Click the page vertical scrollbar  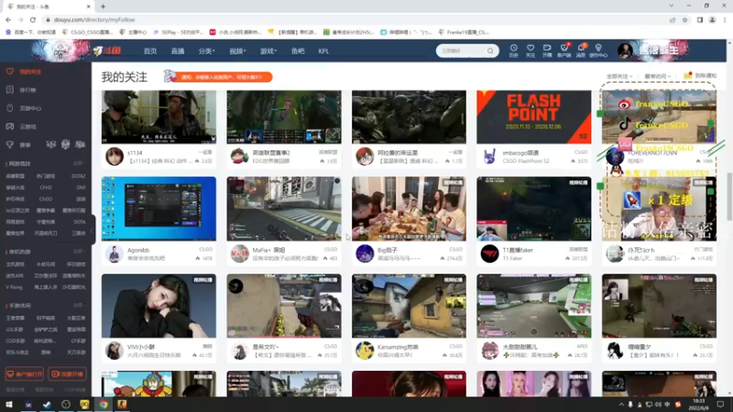click(x=729, y=197)
